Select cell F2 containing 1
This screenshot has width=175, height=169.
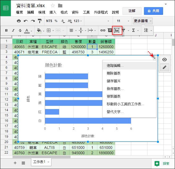pyautogui.click(x=92, y=47)
